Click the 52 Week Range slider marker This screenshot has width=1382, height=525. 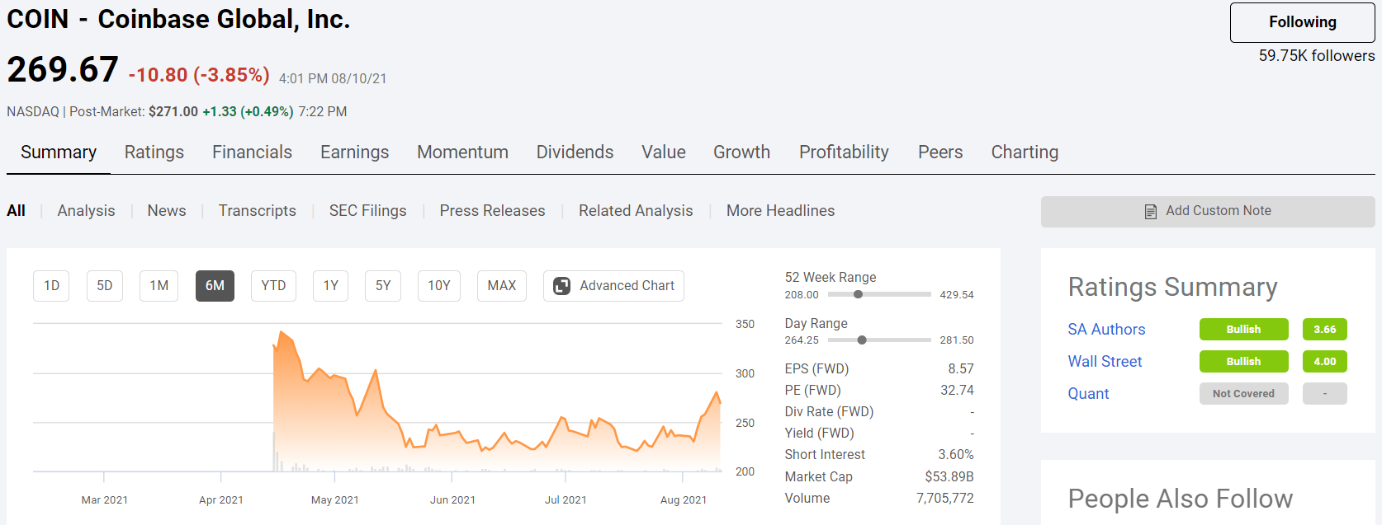[858, 294]
